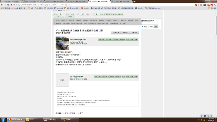The width and height of the screenshot is (217, 122).
Task: Open a new browser tab
Action: [x=134, y=1]
